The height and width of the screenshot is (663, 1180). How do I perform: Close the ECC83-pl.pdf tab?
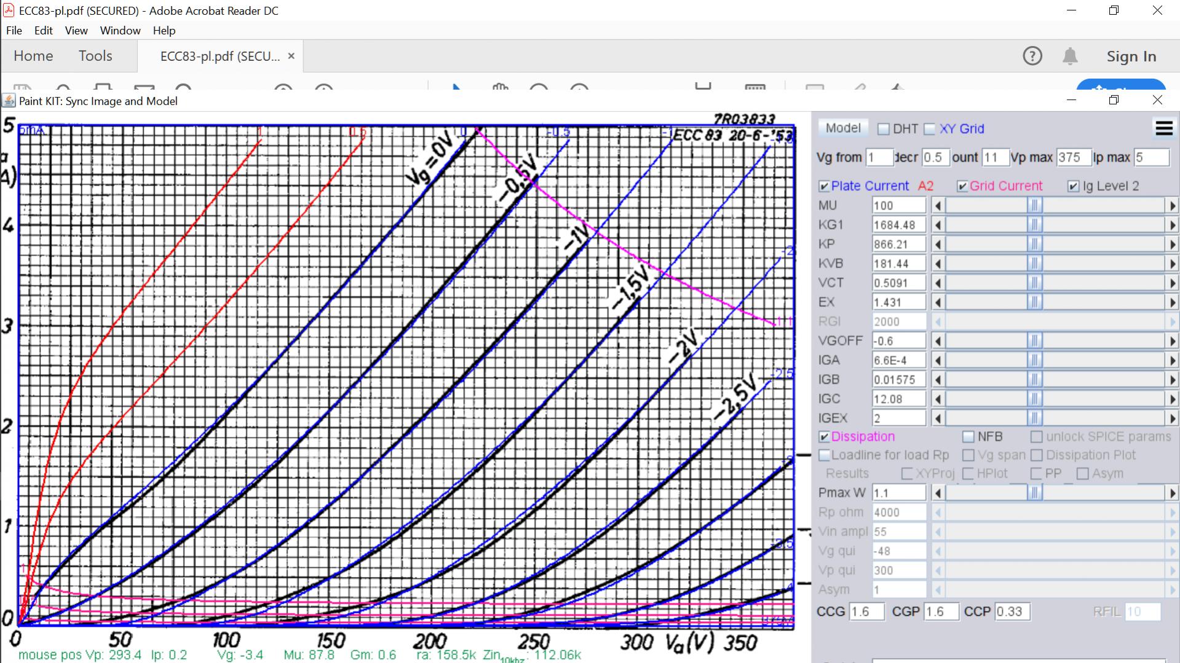(291, 56)
